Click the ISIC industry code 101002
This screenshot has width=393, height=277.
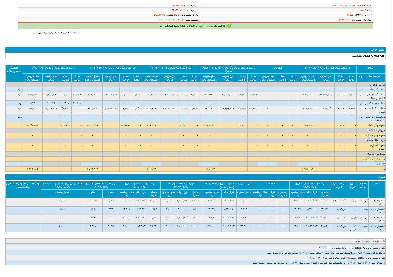point(349,15)
